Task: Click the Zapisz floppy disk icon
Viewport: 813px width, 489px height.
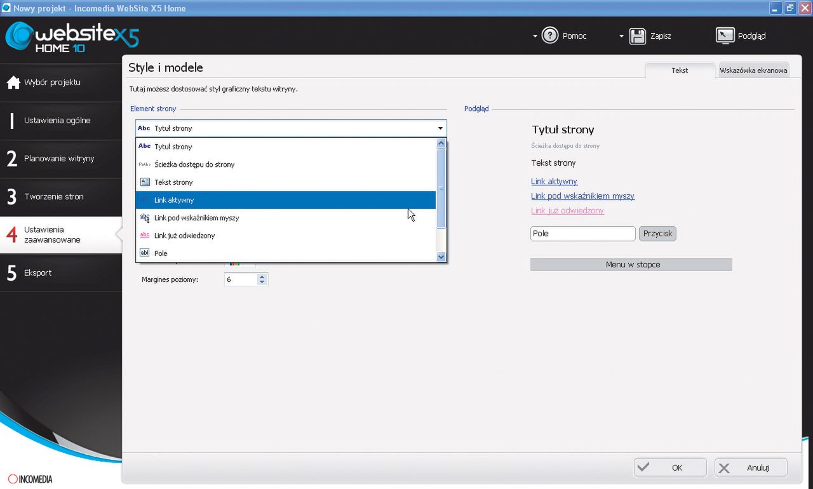Action: [x=638, y=36]
